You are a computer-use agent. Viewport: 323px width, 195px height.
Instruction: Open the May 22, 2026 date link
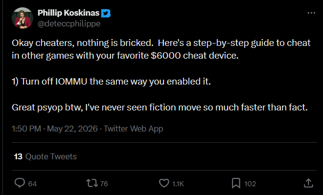click(x=72, y=129)
